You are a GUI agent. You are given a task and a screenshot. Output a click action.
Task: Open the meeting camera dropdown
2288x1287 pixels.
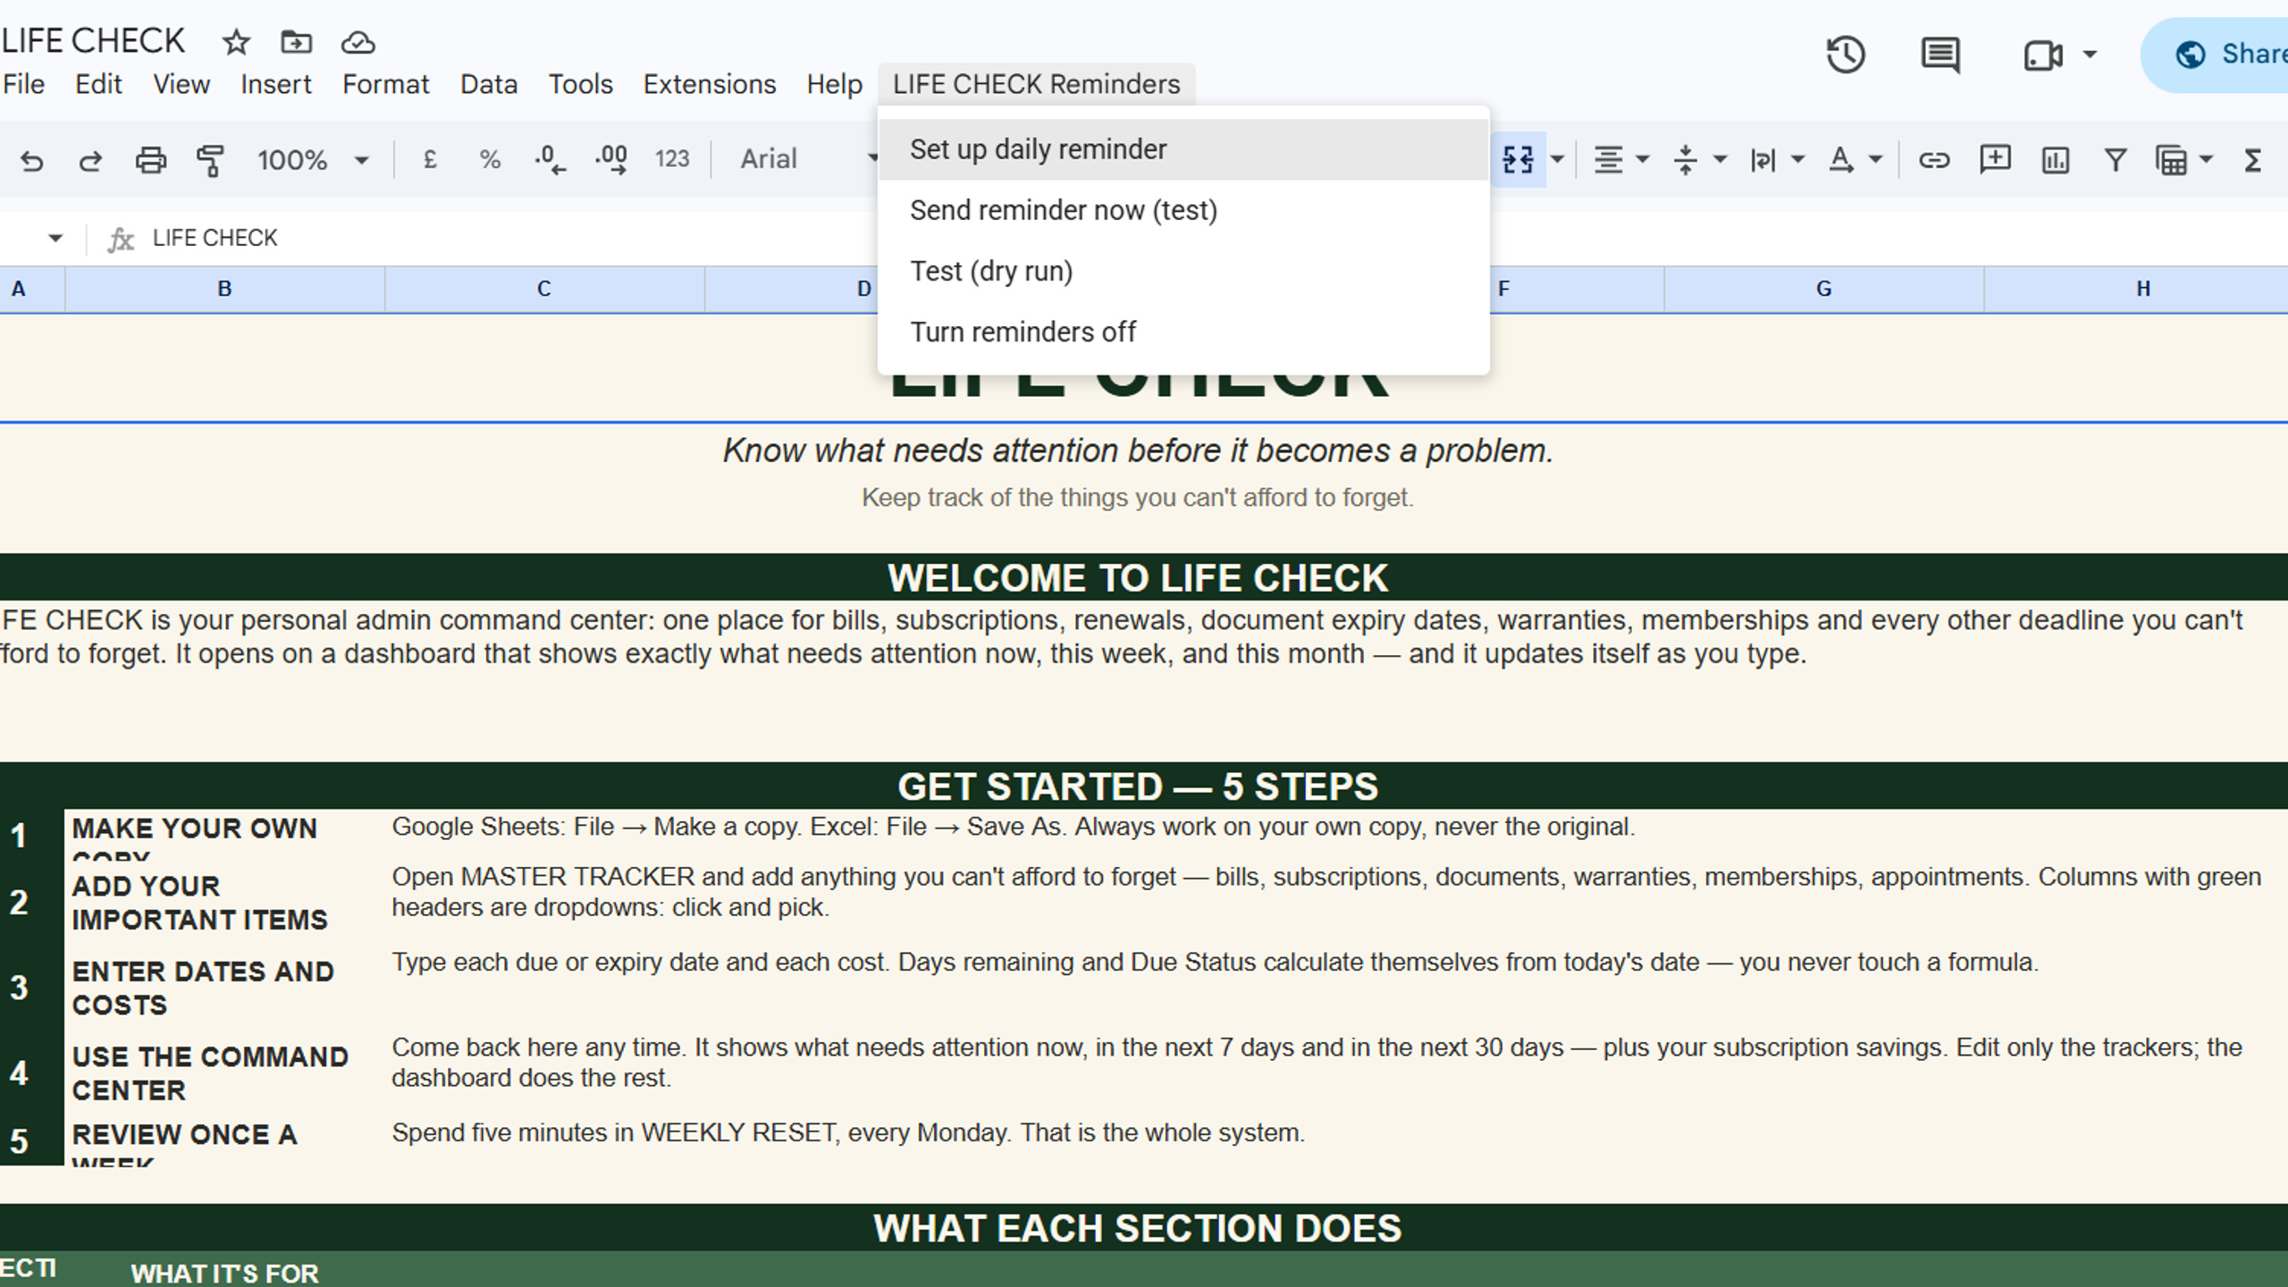click(x=2090, y=55)
